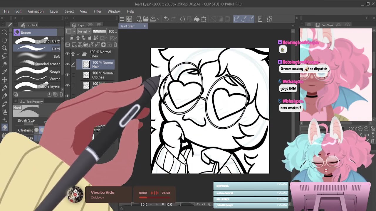Delete layer using the layer panel trash icon

click(115, 45)
